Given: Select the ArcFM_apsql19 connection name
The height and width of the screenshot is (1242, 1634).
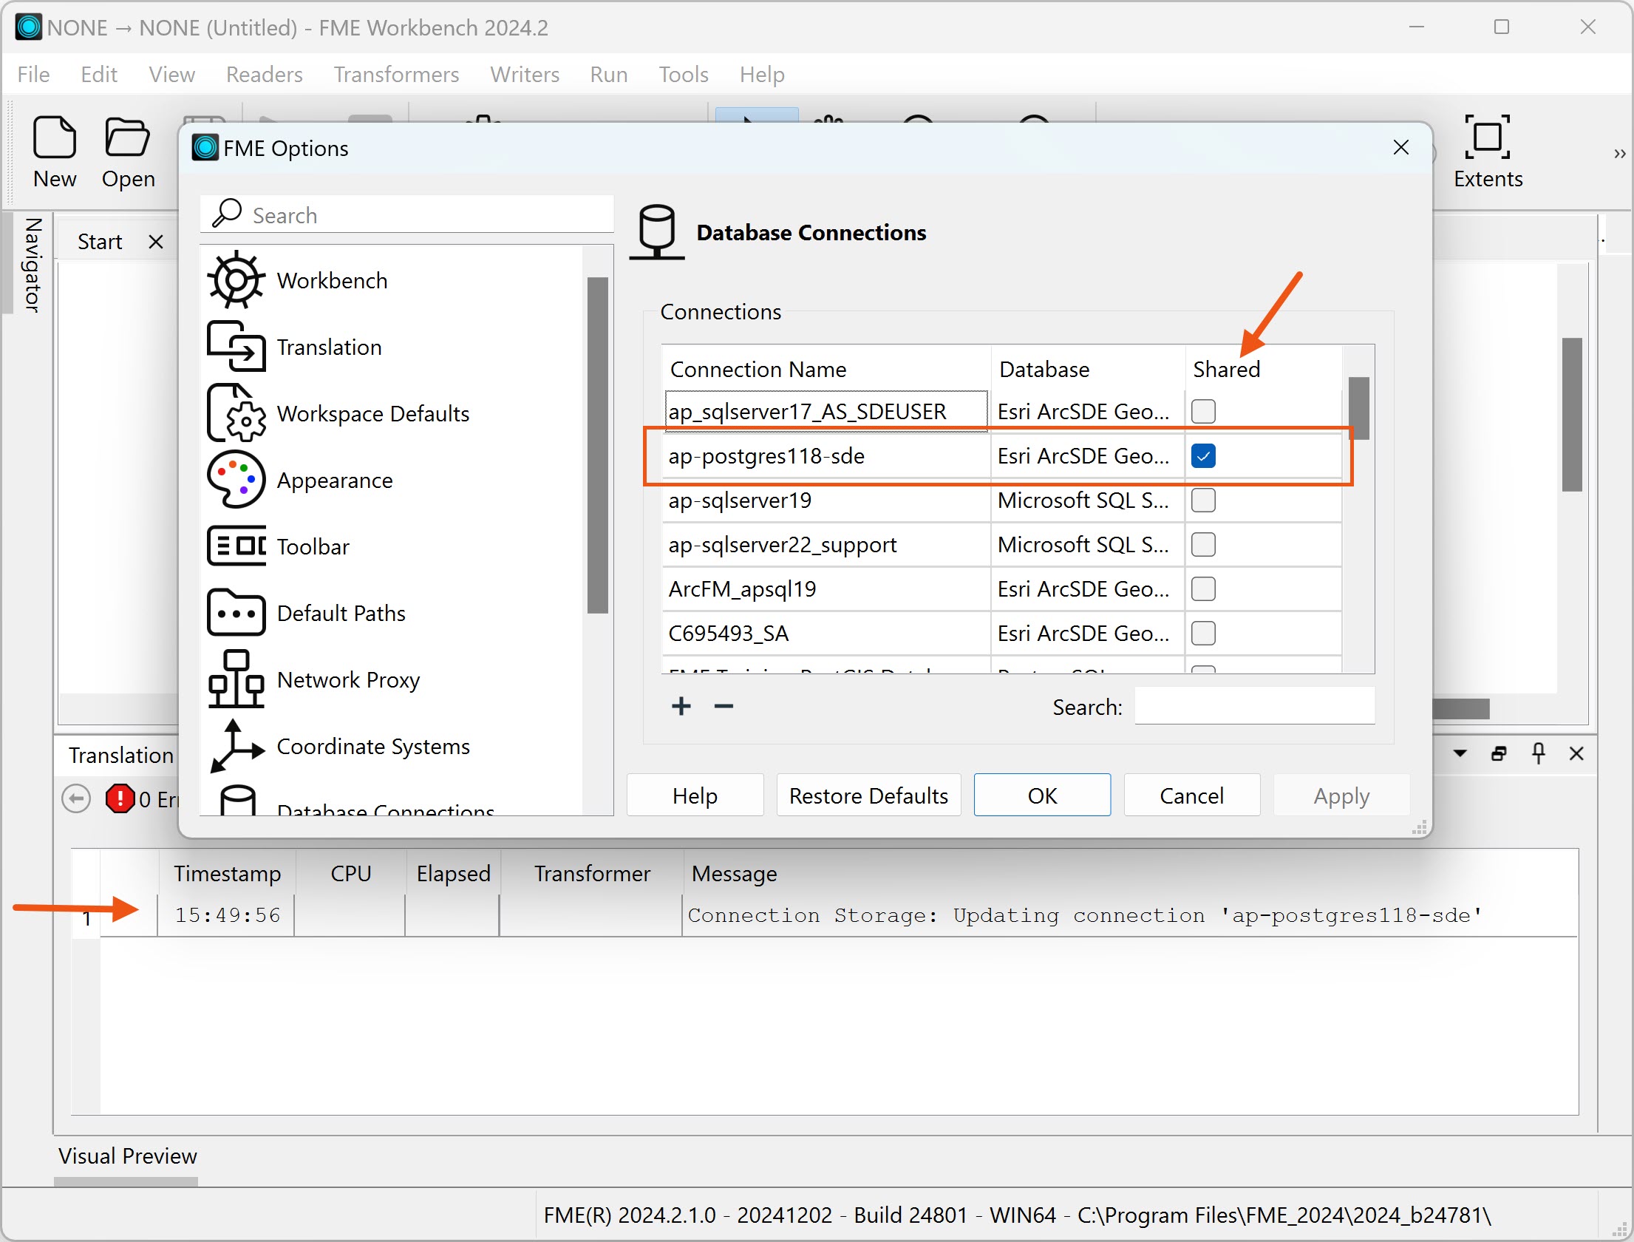Looking at the screenshot, I should (742, 589).
